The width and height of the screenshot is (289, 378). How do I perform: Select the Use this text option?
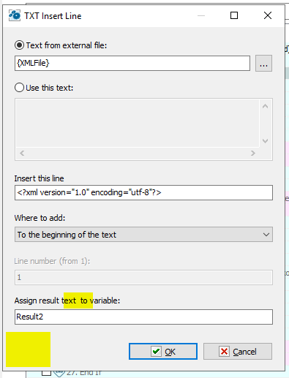19,87
